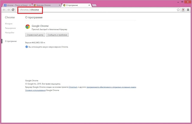Screen dimensions: 192x124
Task: Click 'Простой, быстрый и безопасный браузер' tagline
Action: point(49,29)
